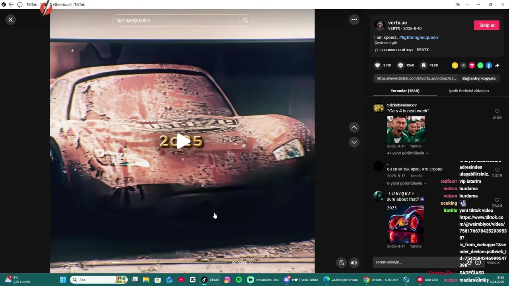The height and width of the screenshot is (286, 509).
Task: Like the video with heart icon
Action: 377,65
